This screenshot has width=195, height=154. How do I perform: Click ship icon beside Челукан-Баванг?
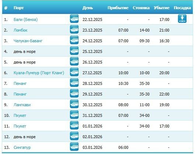[74, 40]
